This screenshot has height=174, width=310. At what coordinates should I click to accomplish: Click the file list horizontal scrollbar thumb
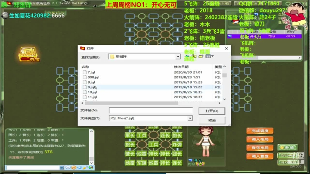[131, 103]
